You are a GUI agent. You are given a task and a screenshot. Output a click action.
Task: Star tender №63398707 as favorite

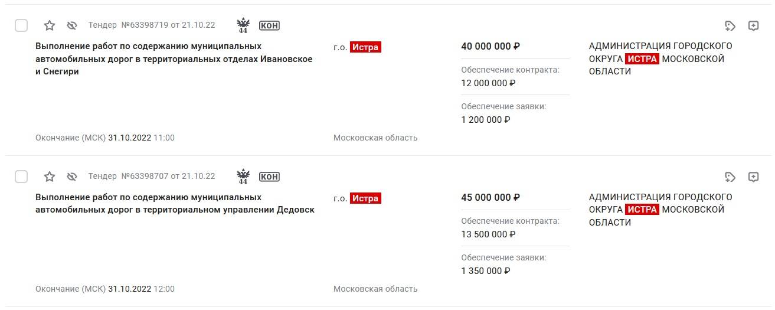point(50,177)
